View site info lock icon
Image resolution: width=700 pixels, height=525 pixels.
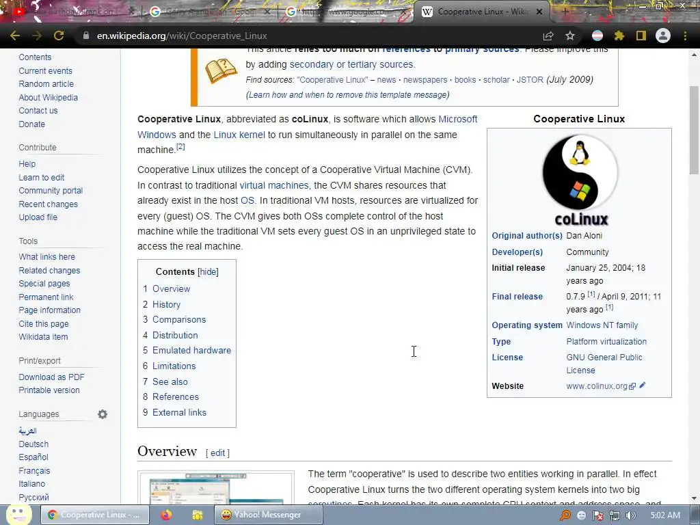(86, 36)
